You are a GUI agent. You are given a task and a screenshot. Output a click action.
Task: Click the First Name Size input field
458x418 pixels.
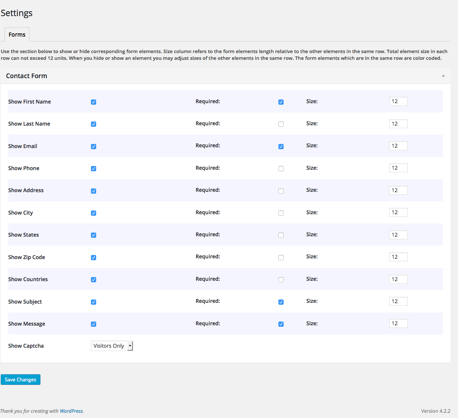(398, 101)
